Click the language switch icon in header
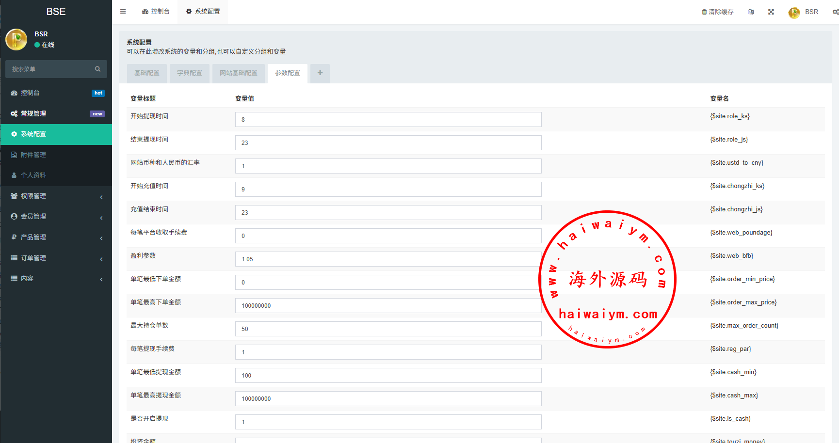The image size is (839, 443). click(751, 12)
